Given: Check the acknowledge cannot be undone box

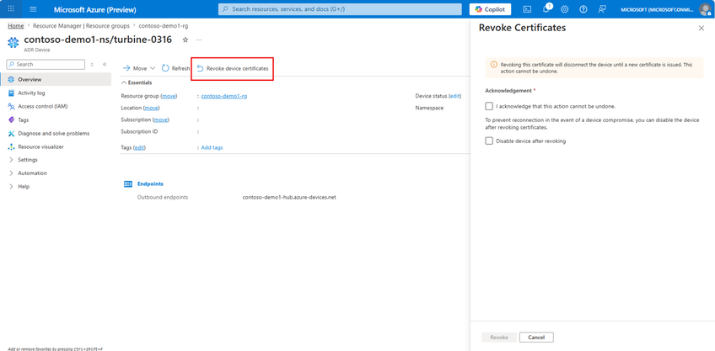Looking at the screenshot, I should pyautogui.click(x=489, y=106).
